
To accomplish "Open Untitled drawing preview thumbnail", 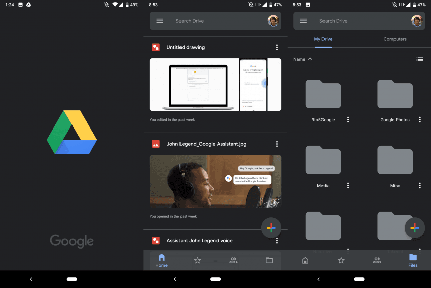I will (215, 85).
